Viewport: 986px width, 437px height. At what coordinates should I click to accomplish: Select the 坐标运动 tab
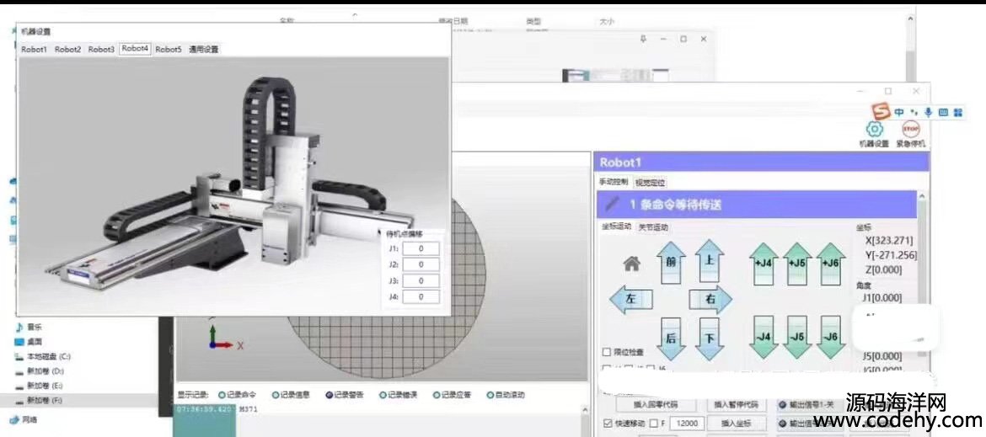coord(617,227)
